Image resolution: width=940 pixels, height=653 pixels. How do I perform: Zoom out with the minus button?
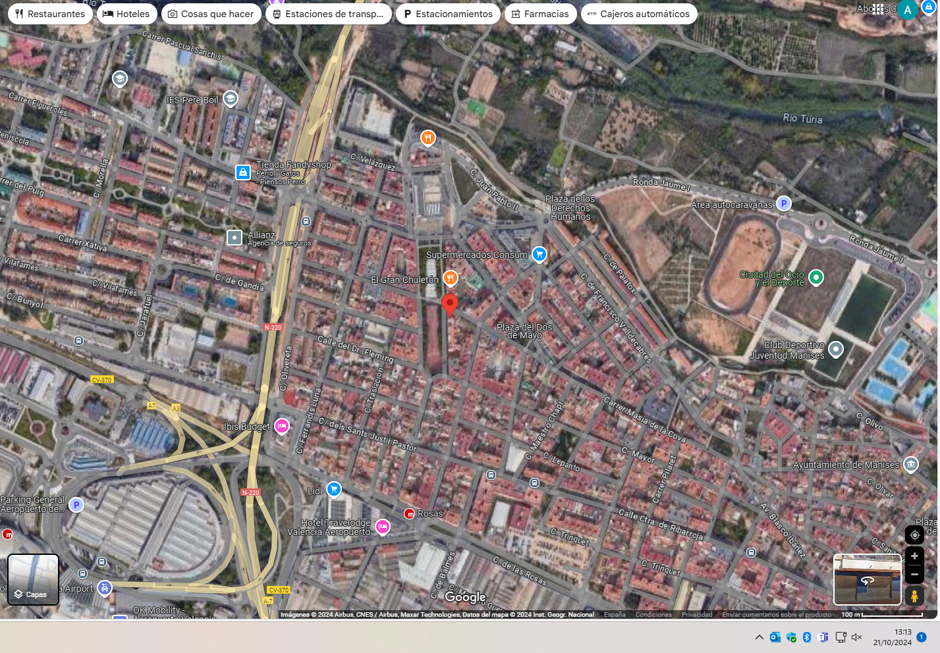[x=914, y=574]
